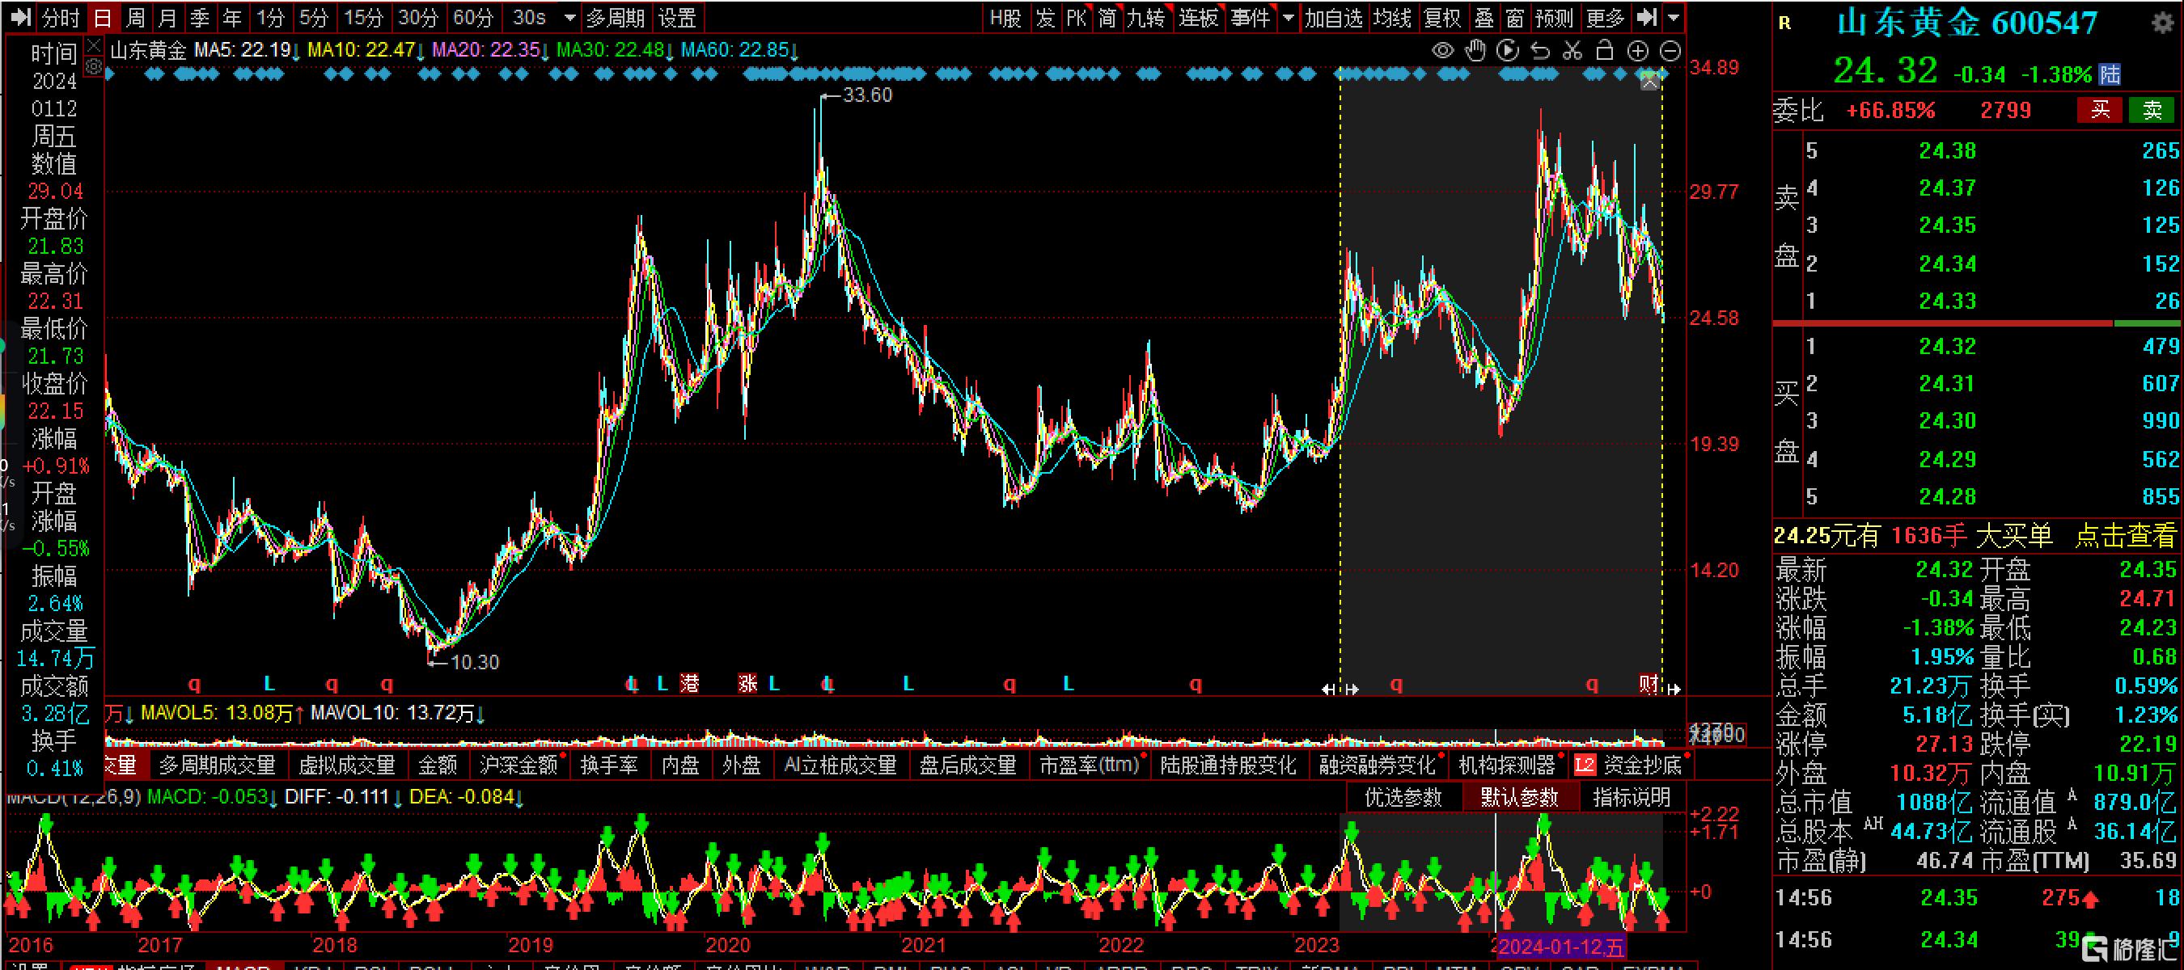Undo the last chart action
The height and width of the screenshot is (970, 2184).
click(1540, 51)
